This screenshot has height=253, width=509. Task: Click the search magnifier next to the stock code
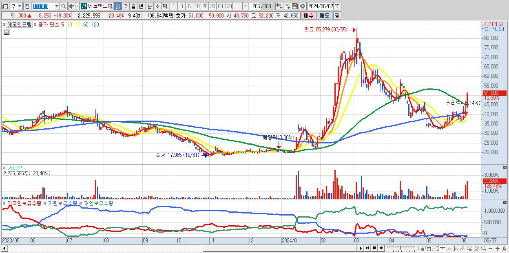coord(63,6)
